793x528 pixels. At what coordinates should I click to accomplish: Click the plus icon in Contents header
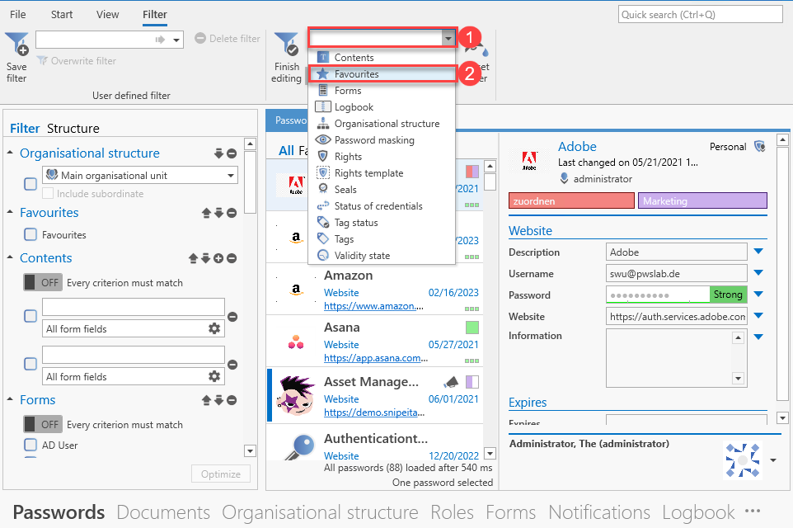point(218,259)
